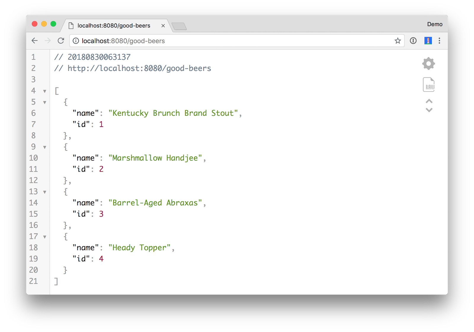Collapse the Barrel-Aged Abraxas object on line 13

point(45,192)
